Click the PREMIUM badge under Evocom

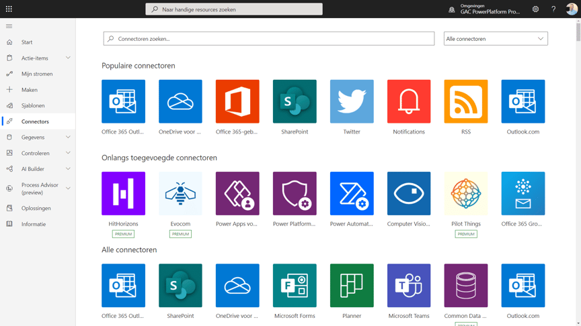pyautogui.click(x=180, y=234)
